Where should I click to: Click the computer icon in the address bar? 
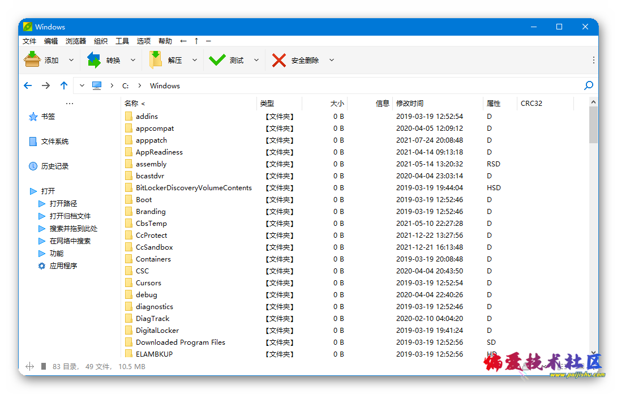97,85
